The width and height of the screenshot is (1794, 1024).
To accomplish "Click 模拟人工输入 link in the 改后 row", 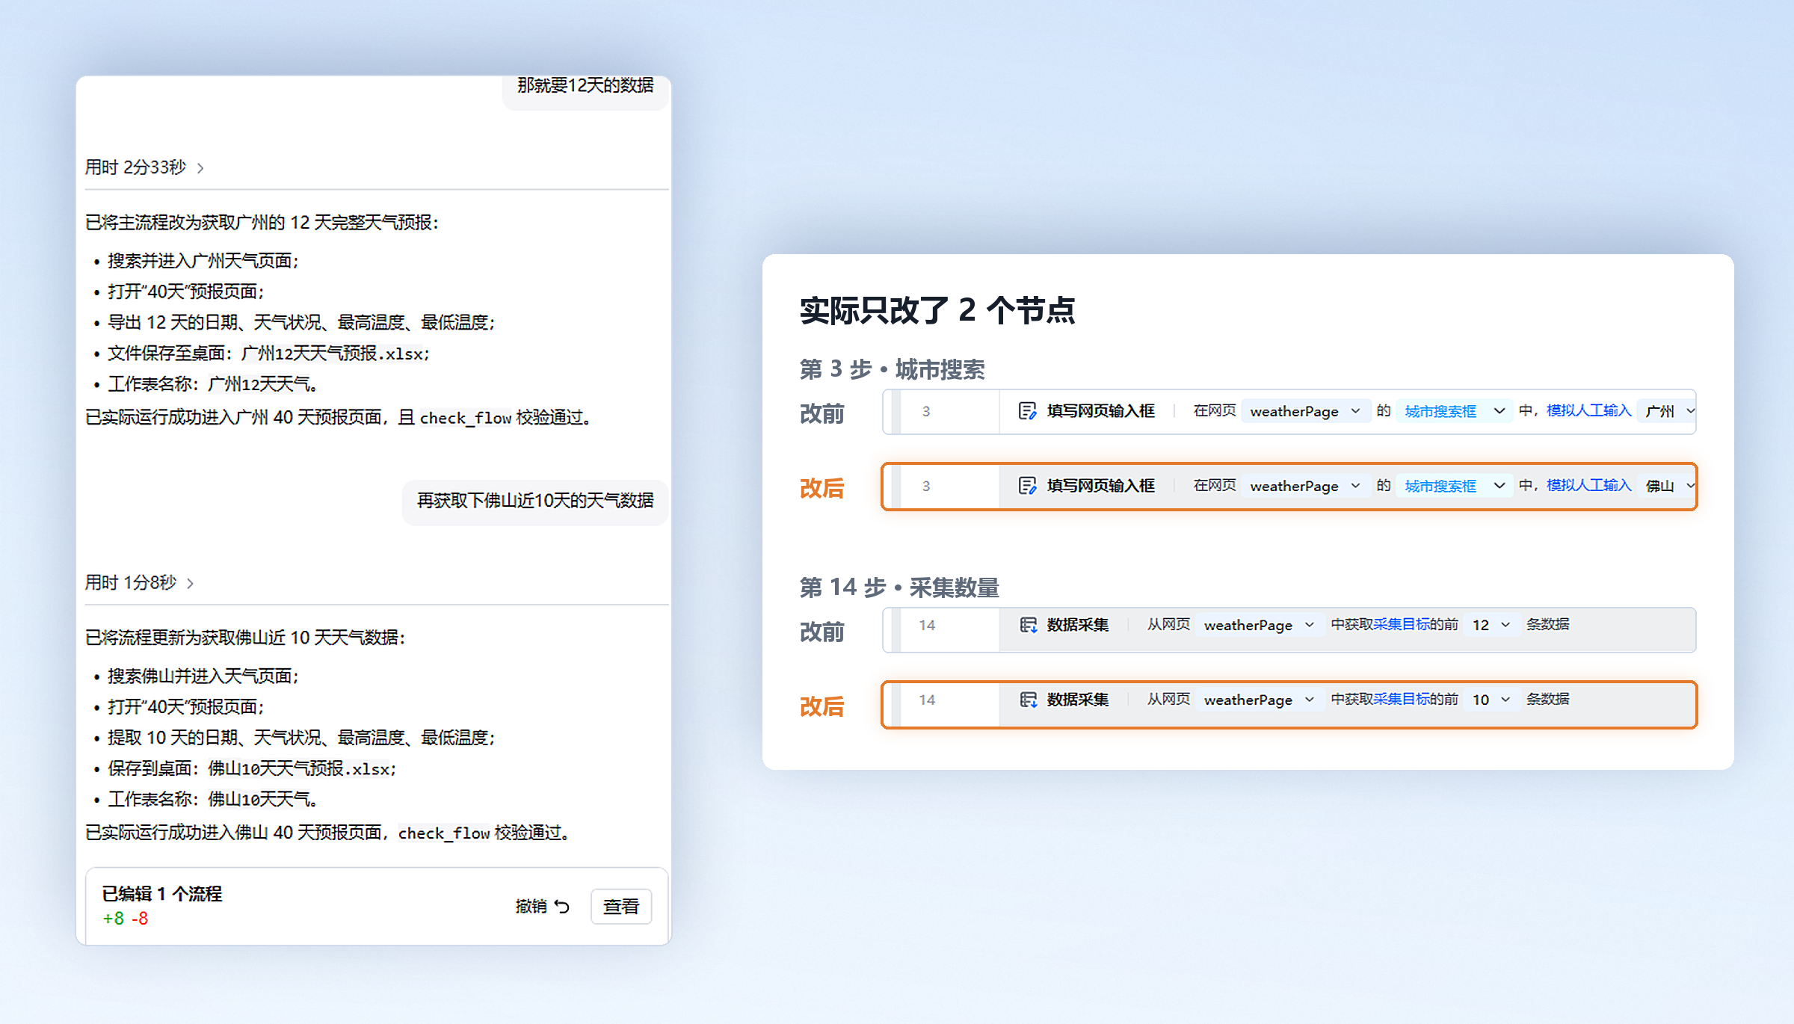I will tap(1588, 485).
